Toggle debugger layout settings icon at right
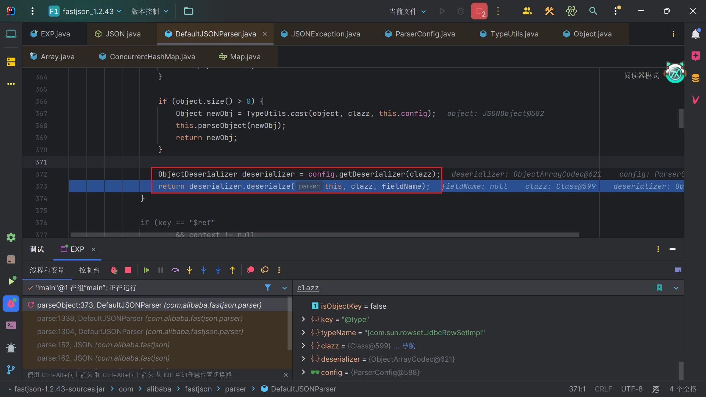This screenshot has height=397, width=706. [678, 270]
